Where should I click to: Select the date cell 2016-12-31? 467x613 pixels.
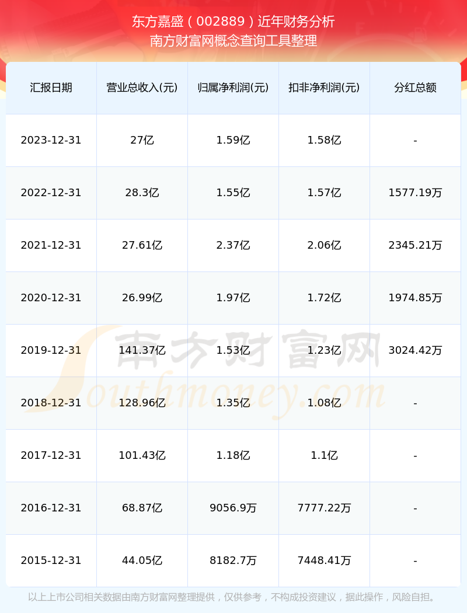51,508
